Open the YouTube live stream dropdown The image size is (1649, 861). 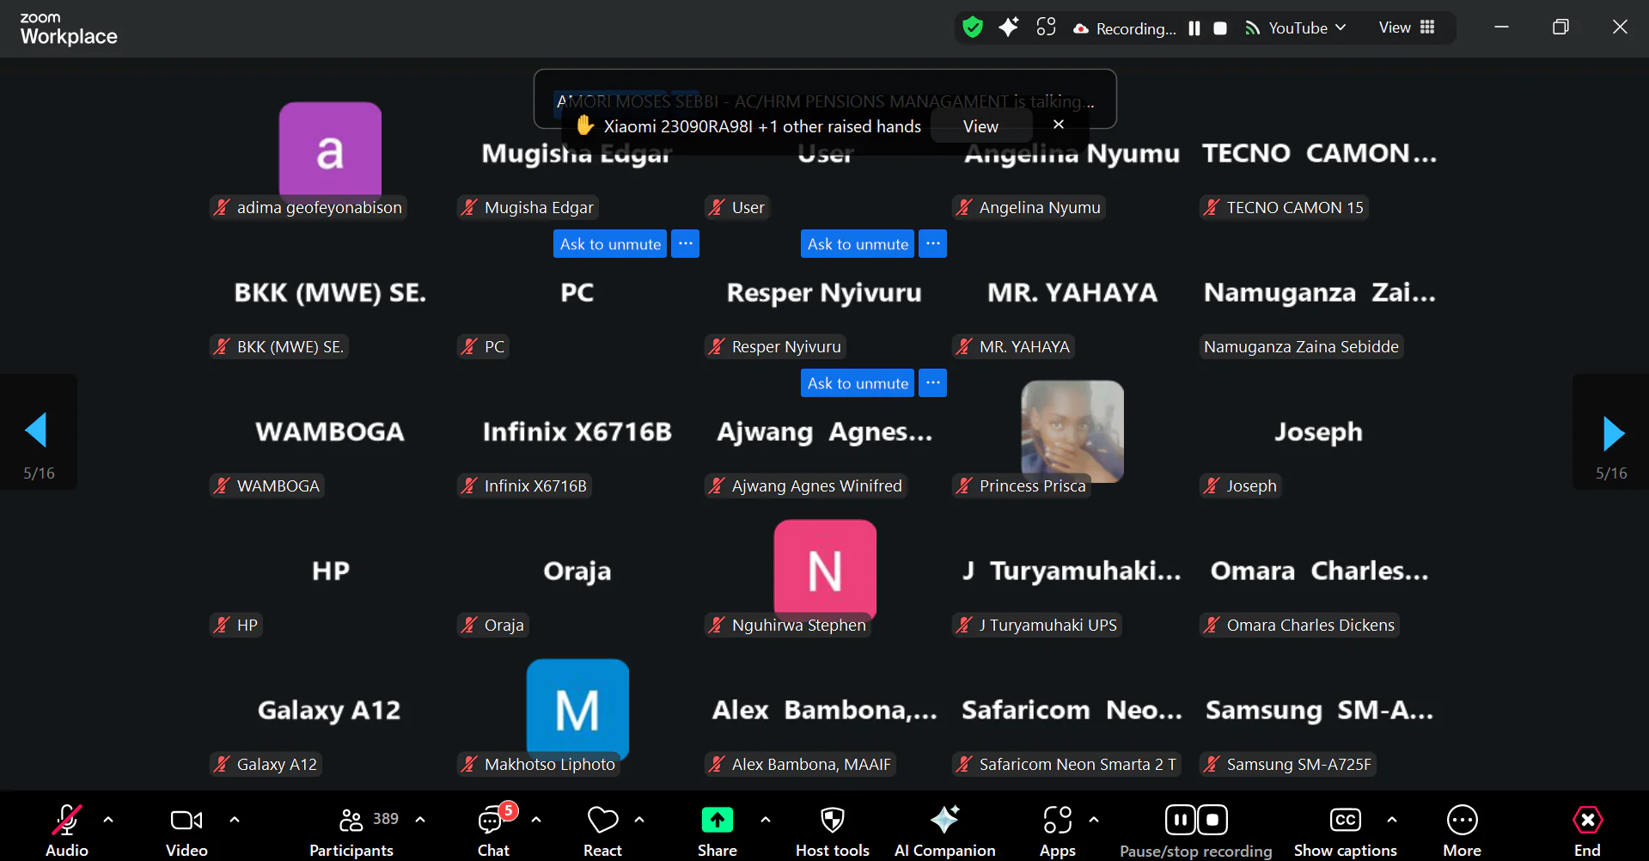[1297, 27]
